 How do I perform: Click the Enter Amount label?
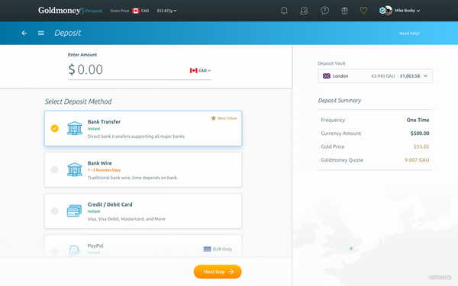point(82,55)
